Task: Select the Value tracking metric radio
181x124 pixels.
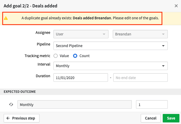Action: point(56,56)
